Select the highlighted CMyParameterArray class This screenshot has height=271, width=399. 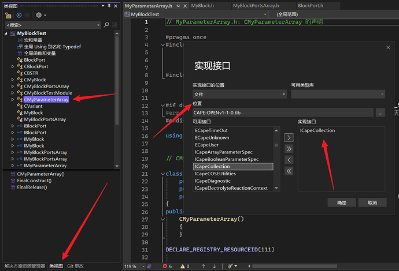(x=46, y=100)
